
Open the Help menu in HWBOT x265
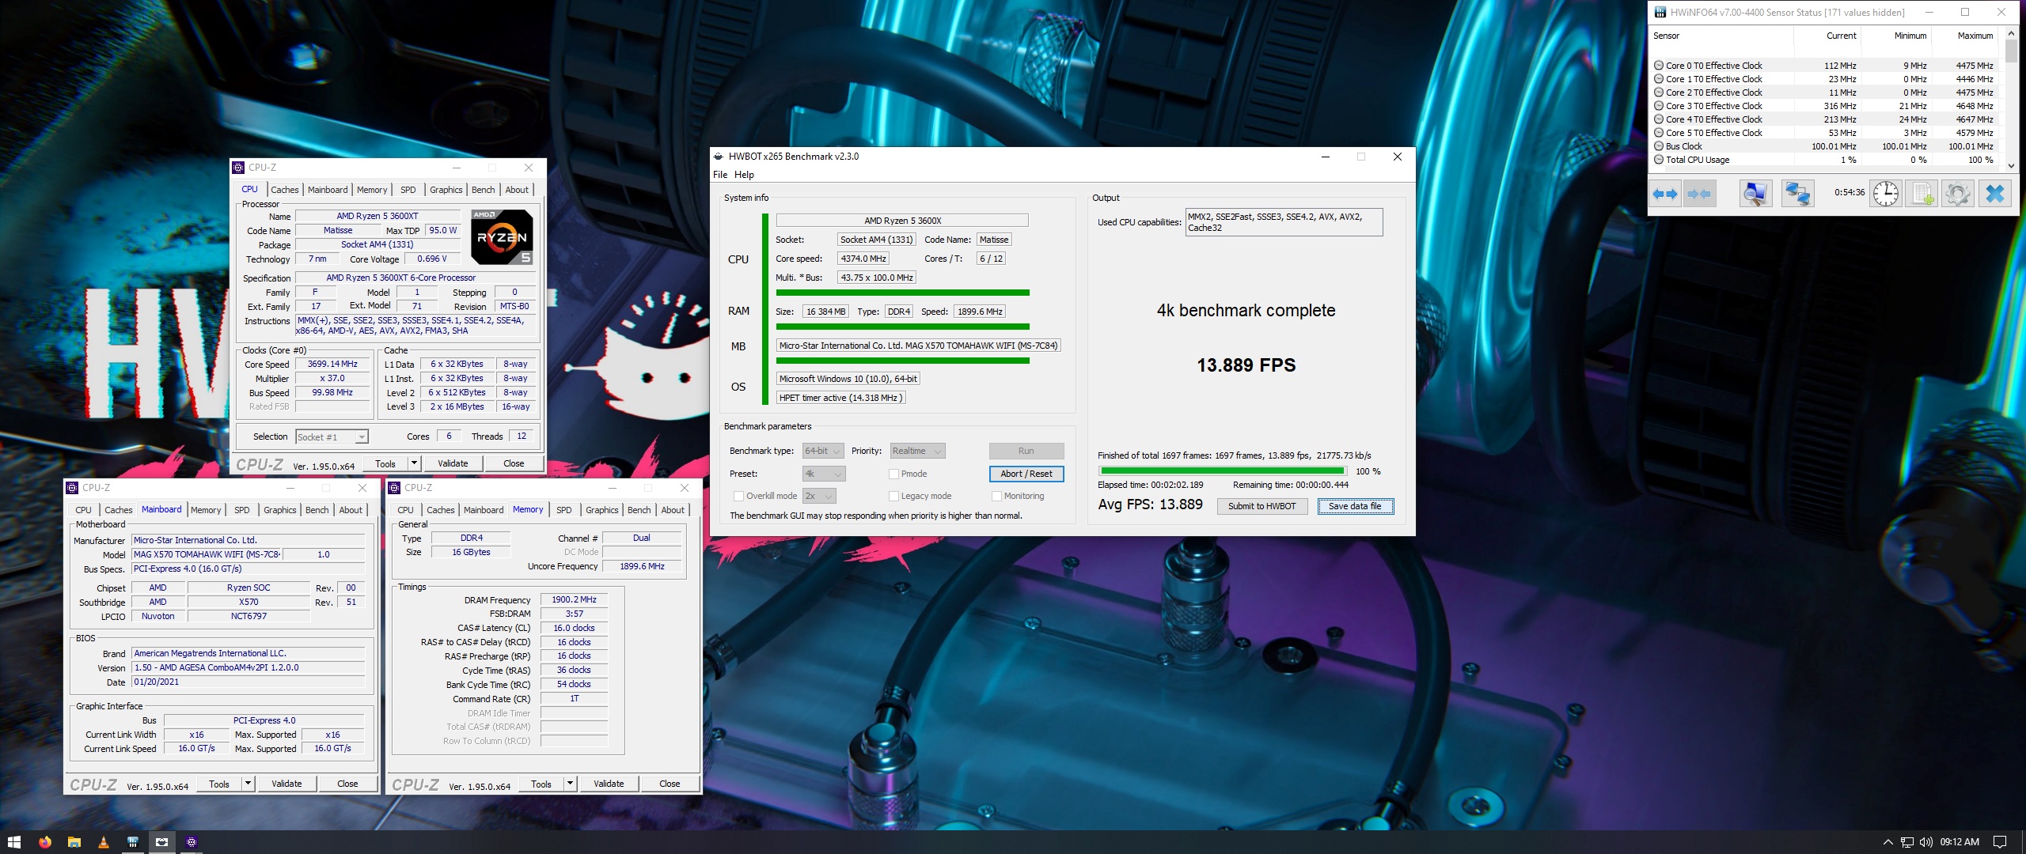(x=744, y=175)
